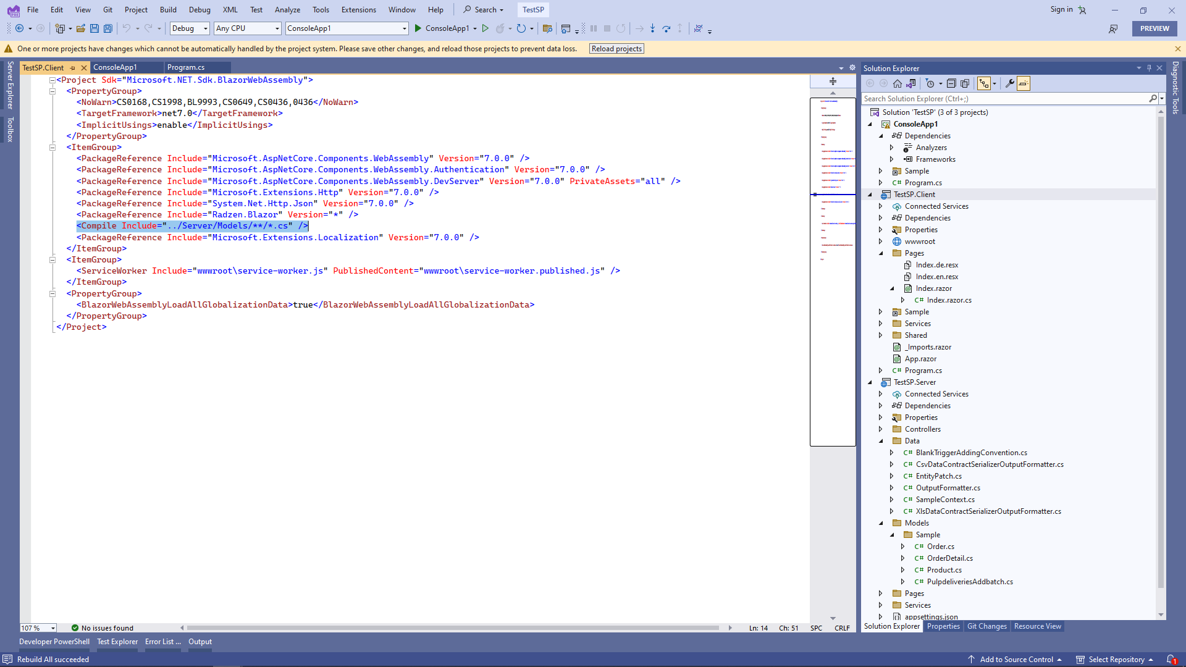Open Solution Explorer Properties wrench icon
Screen dimensions: 1186x667
[1009, 83]
